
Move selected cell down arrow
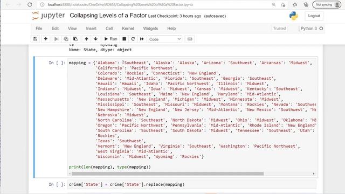(x=95, y=39)
